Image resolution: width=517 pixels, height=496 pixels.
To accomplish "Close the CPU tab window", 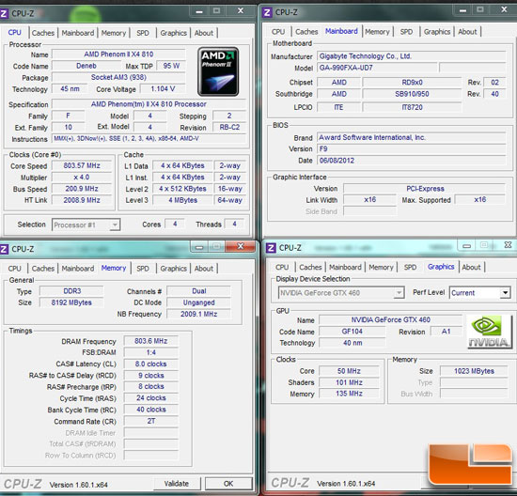I will coord(241,11).
